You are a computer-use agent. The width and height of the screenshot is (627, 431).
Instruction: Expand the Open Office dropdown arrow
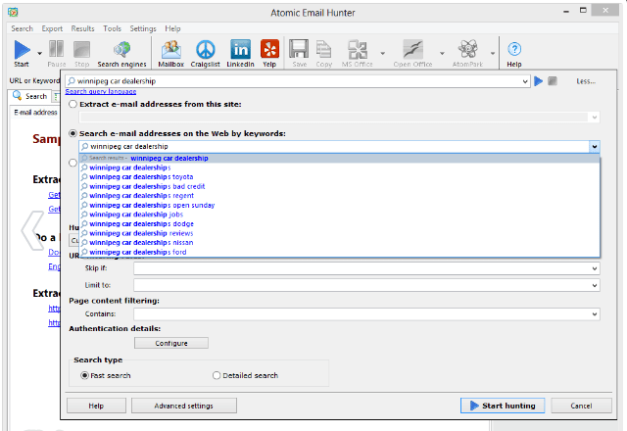(x=442, y=53)
